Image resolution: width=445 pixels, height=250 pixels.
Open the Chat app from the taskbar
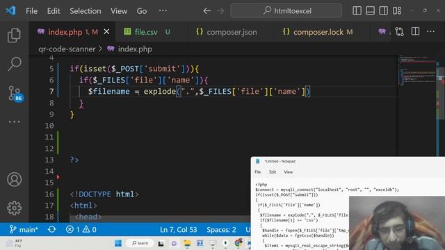pos(174,243)
